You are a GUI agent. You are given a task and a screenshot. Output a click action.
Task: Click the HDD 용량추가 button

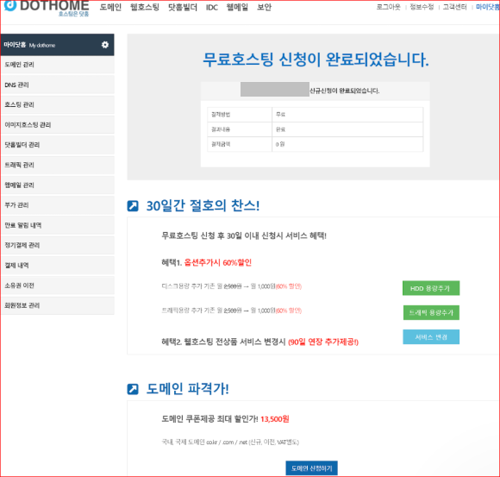[431, 288]
